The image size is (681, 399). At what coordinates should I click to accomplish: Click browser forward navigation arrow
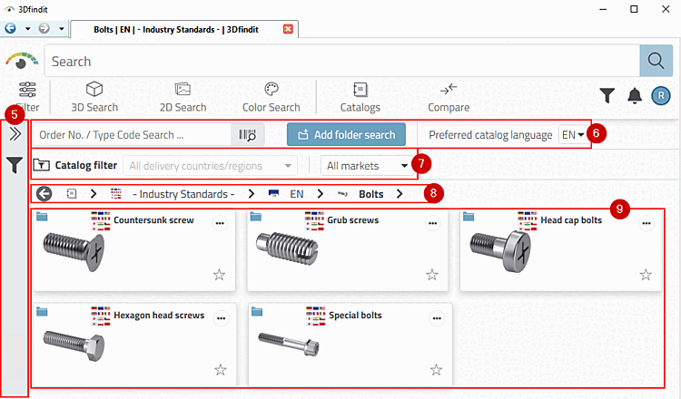coord(44,29)
